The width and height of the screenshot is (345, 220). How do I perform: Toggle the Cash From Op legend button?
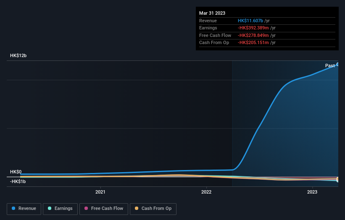pos(153,209)
